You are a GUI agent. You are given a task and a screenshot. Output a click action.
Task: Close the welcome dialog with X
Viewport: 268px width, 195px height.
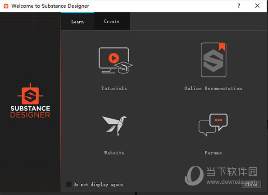pyautogui.click(x=257, y=6)
